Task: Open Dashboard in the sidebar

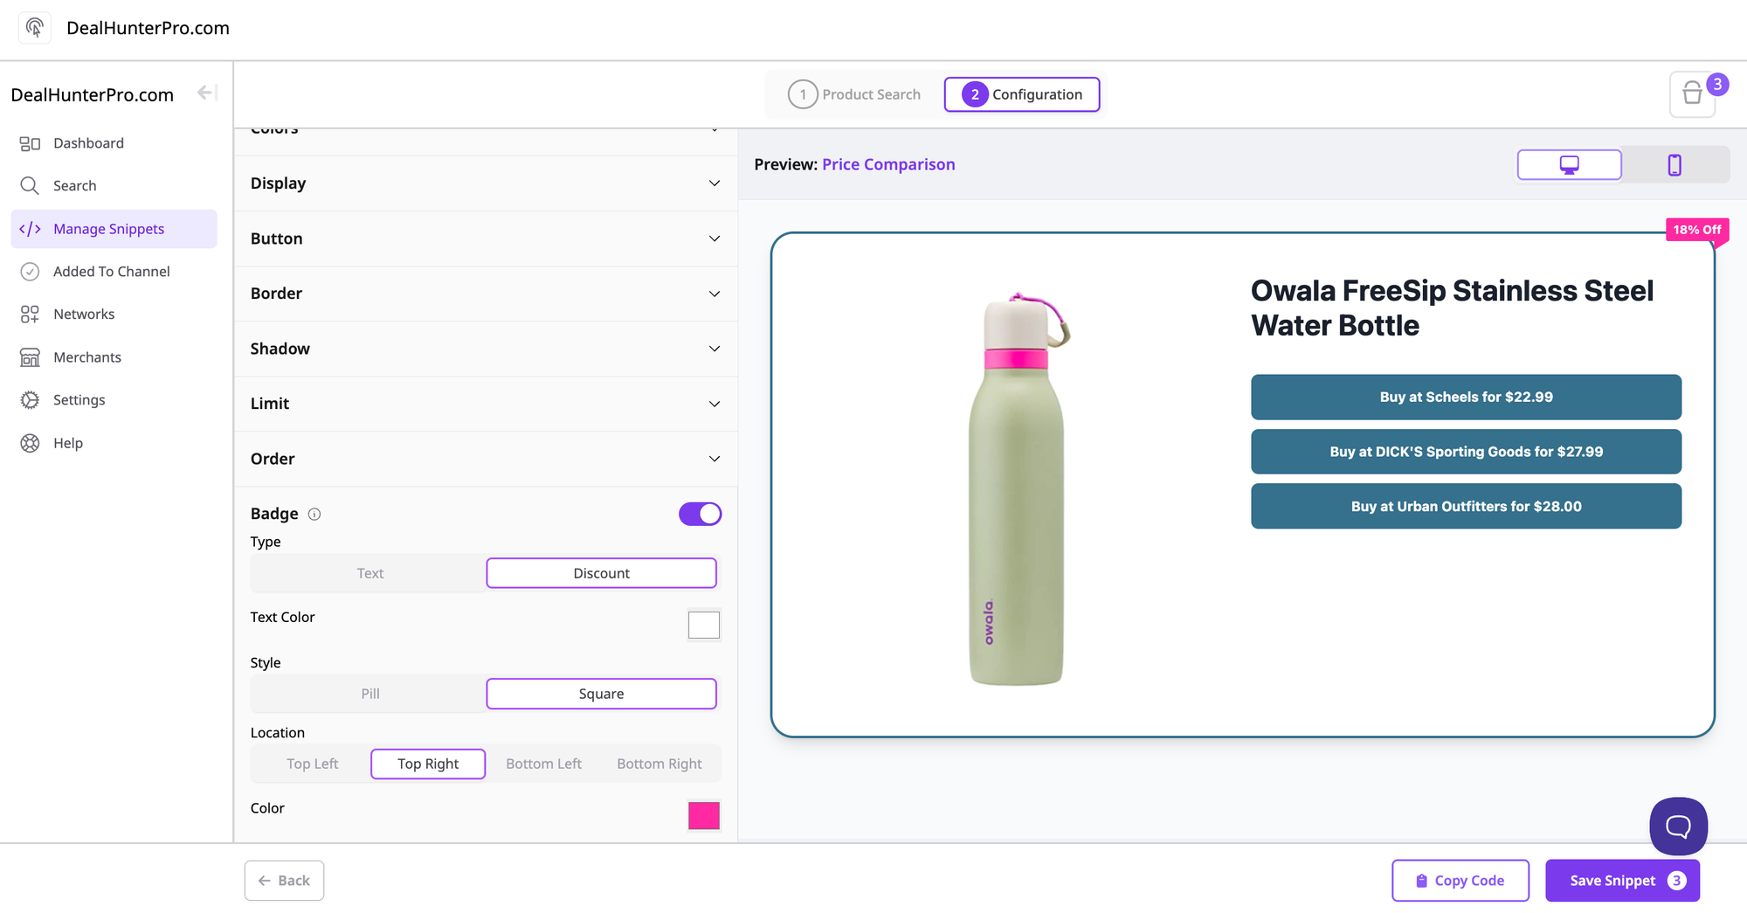Action: point(114,143)
